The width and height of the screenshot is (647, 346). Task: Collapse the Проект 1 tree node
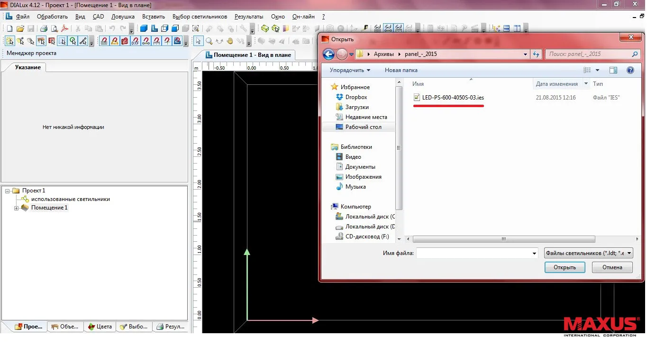[8, 191]
